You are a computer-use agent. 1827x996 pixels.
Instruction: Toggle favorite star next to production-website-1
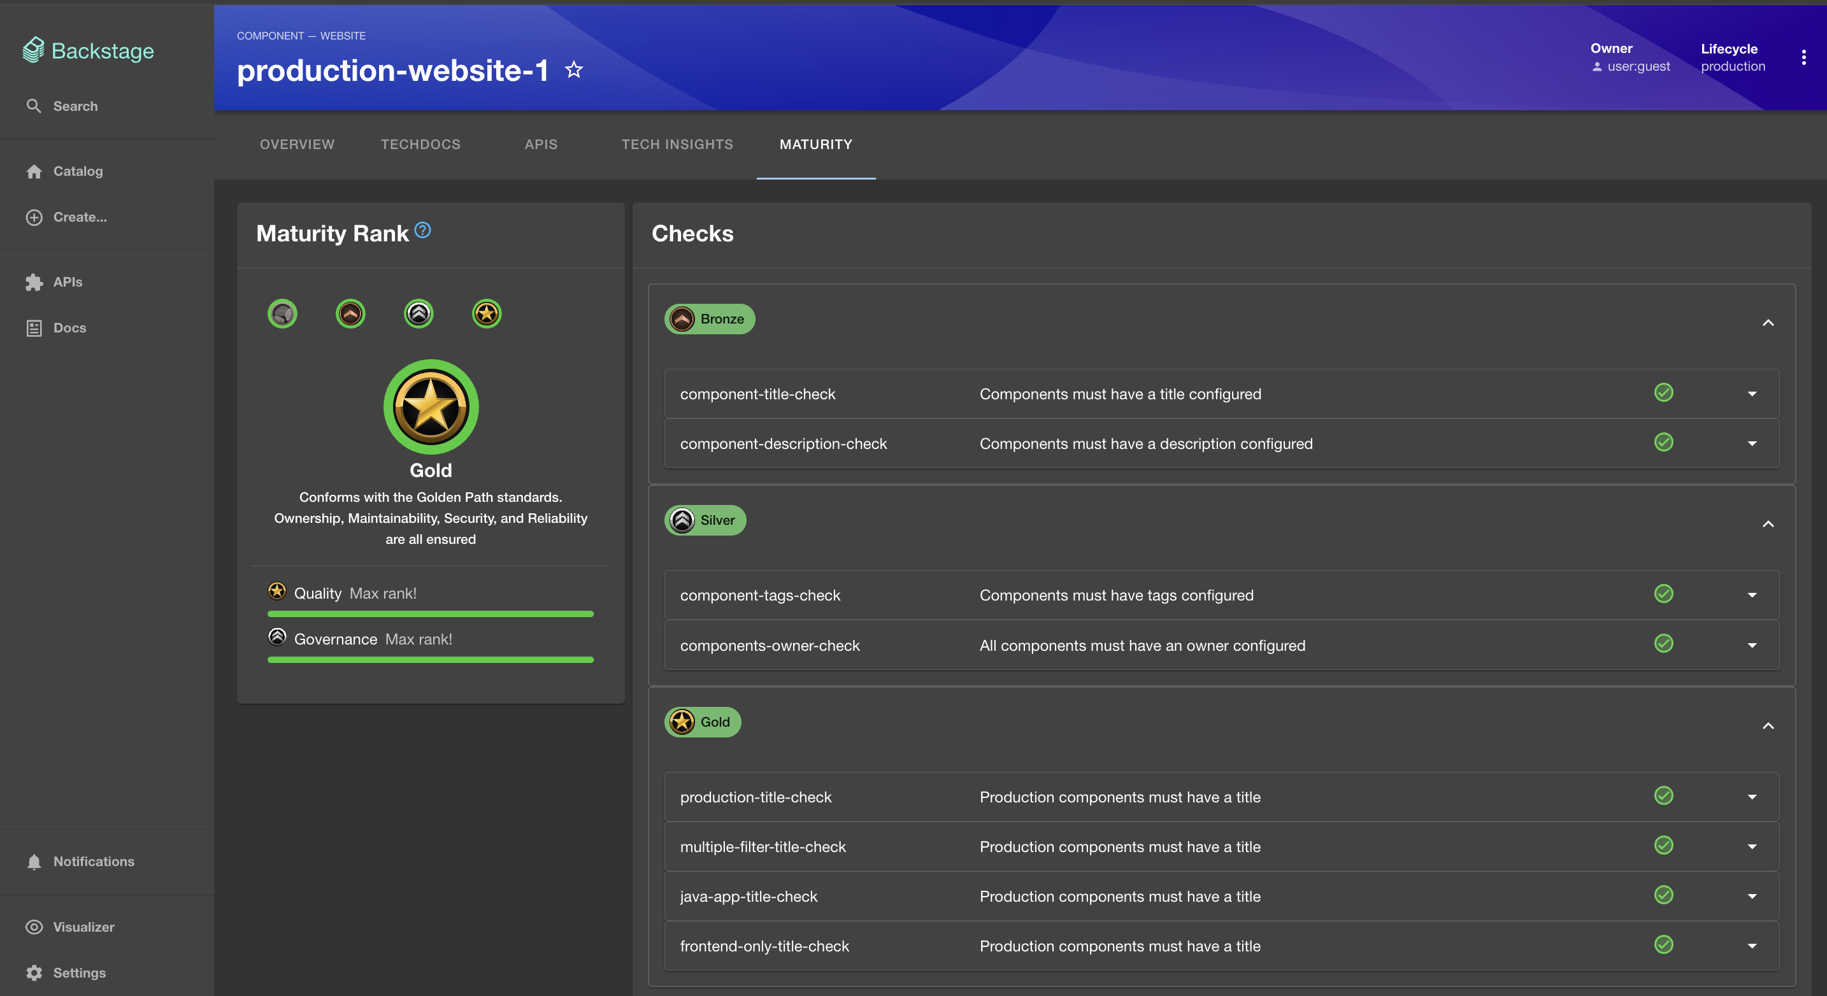[574, 69]
